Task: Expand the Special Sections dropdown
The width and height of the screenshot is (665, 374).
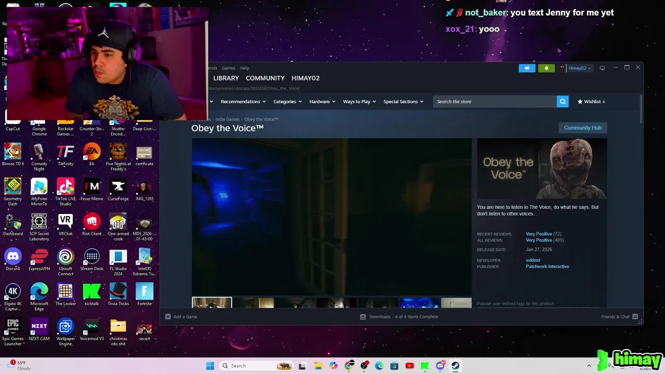Action: (403, 101)
